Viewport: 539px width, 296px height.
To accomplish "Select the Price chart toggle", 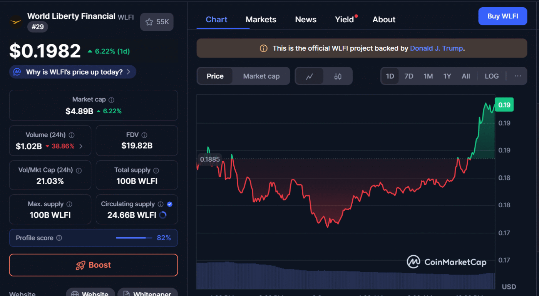I will (x=215, y=76).
